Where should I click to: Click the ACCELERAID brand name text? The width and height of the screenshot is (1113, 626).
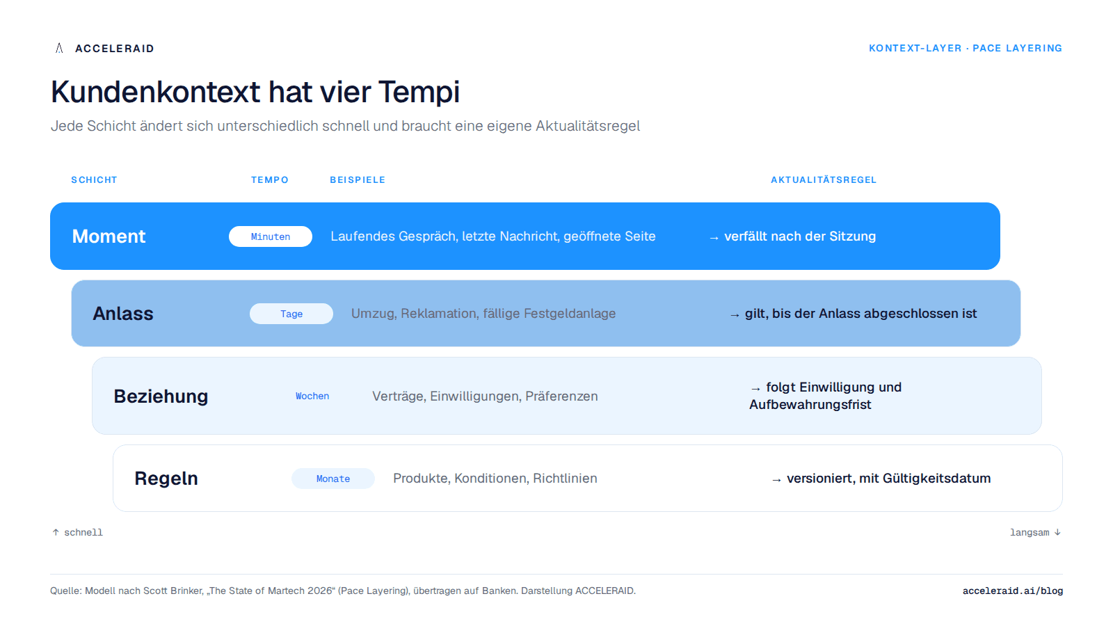115,49
